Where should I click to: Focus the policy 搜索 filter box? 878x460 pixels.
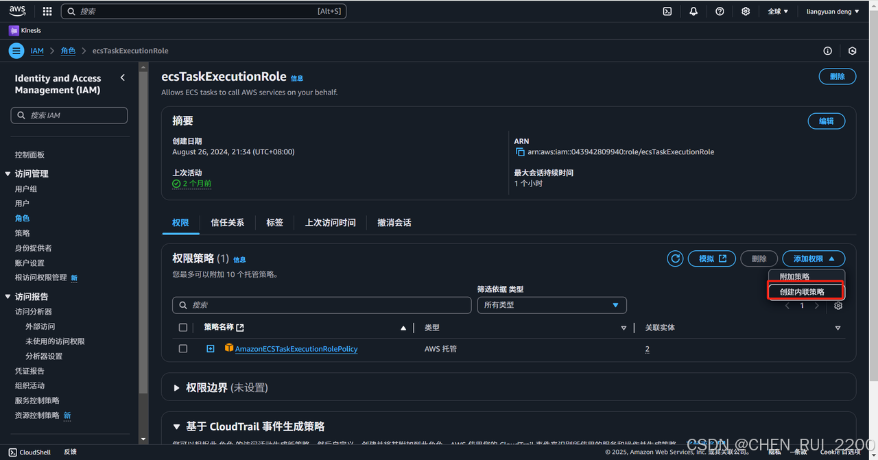tap(322, 305)
